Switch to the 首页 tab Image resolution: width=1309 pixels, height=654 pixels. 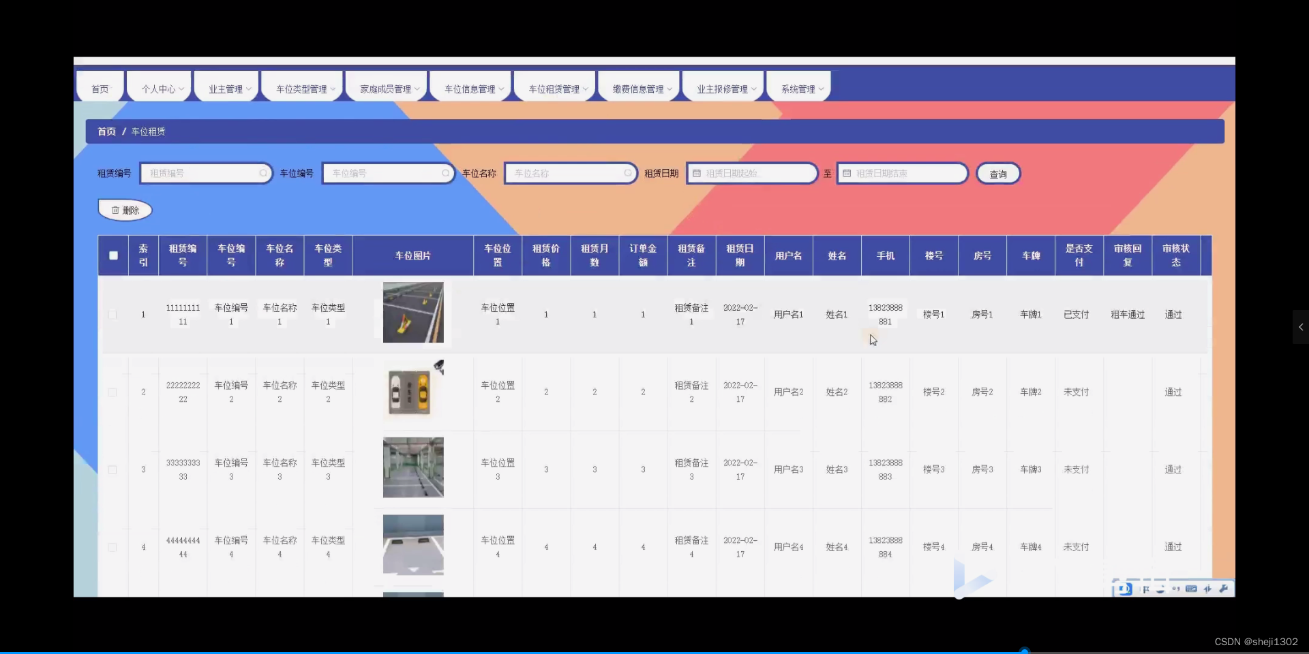click(x=99, y=88)
